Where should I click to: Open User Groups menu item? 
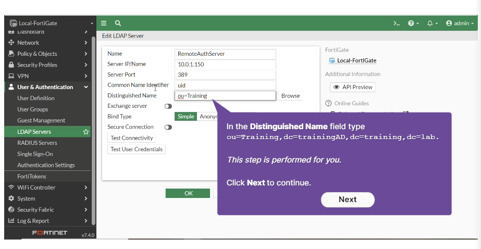pyautogui.click(x=32, y=109)
